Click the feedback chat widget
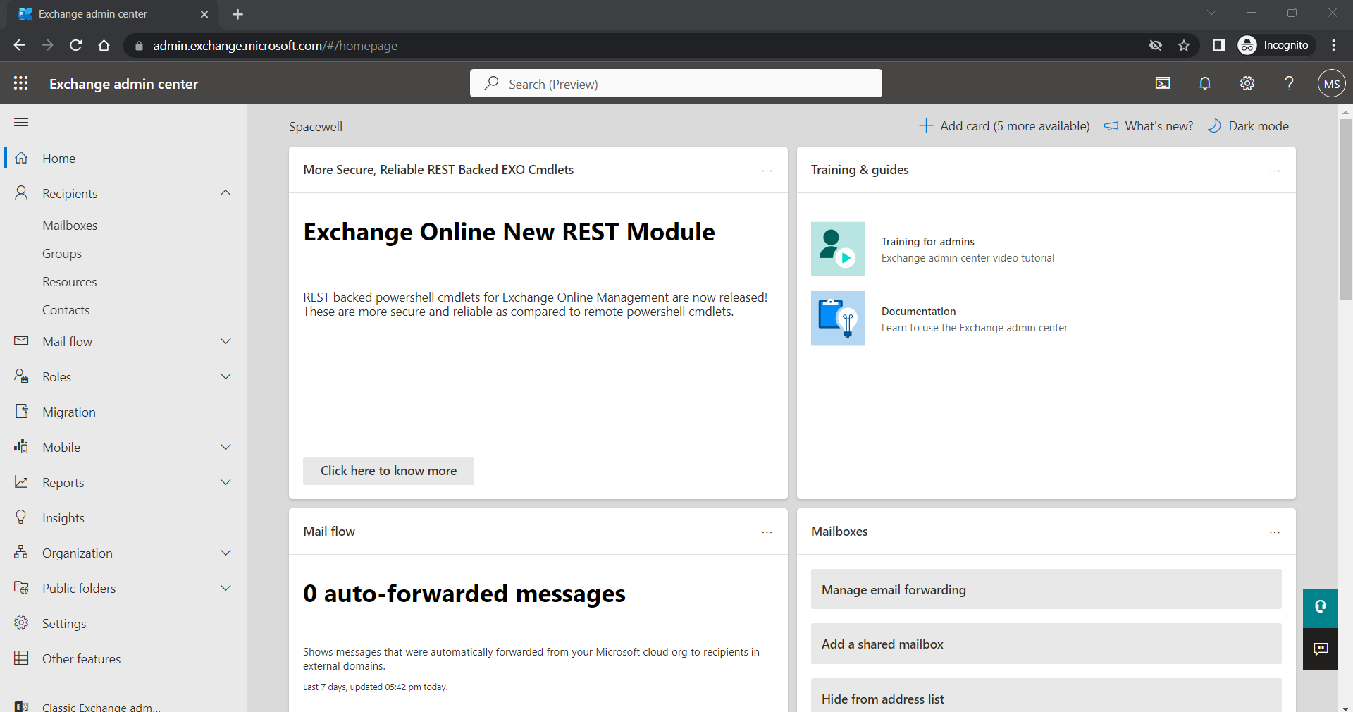Viewport: 1353px width, 712px height. point(1321,649)
